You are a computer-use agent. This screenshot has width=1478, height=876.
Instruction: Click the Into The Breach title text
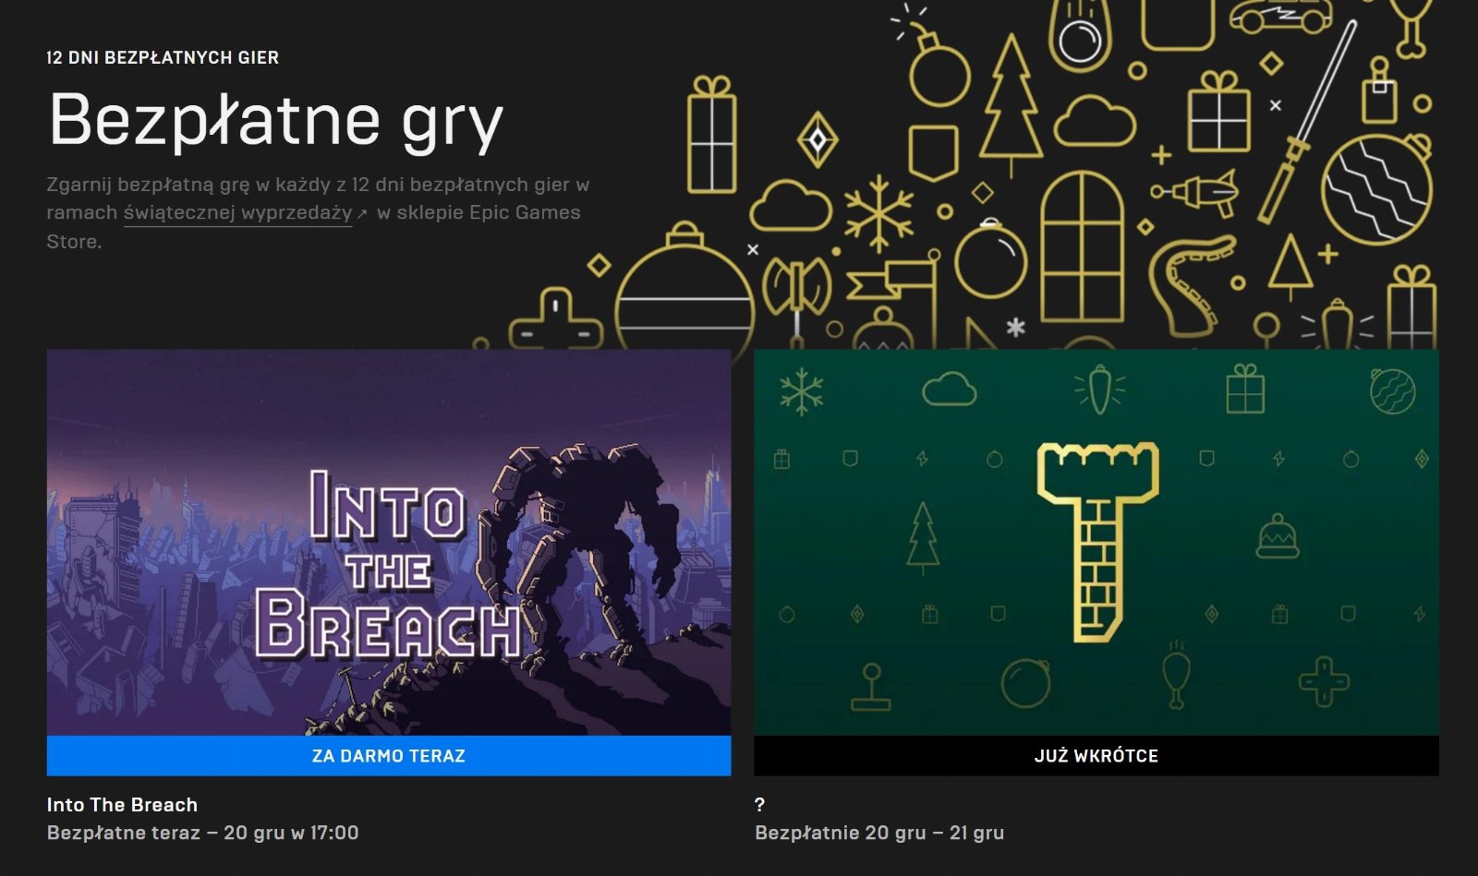point(122,804)
